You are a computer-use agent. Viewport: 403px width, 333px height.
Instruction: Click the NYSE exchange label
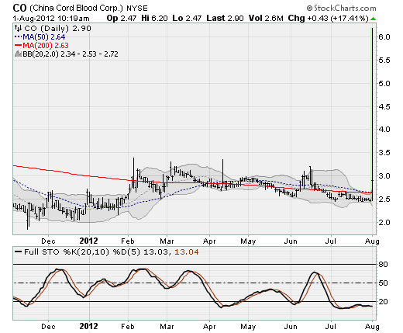click(137, 9)
